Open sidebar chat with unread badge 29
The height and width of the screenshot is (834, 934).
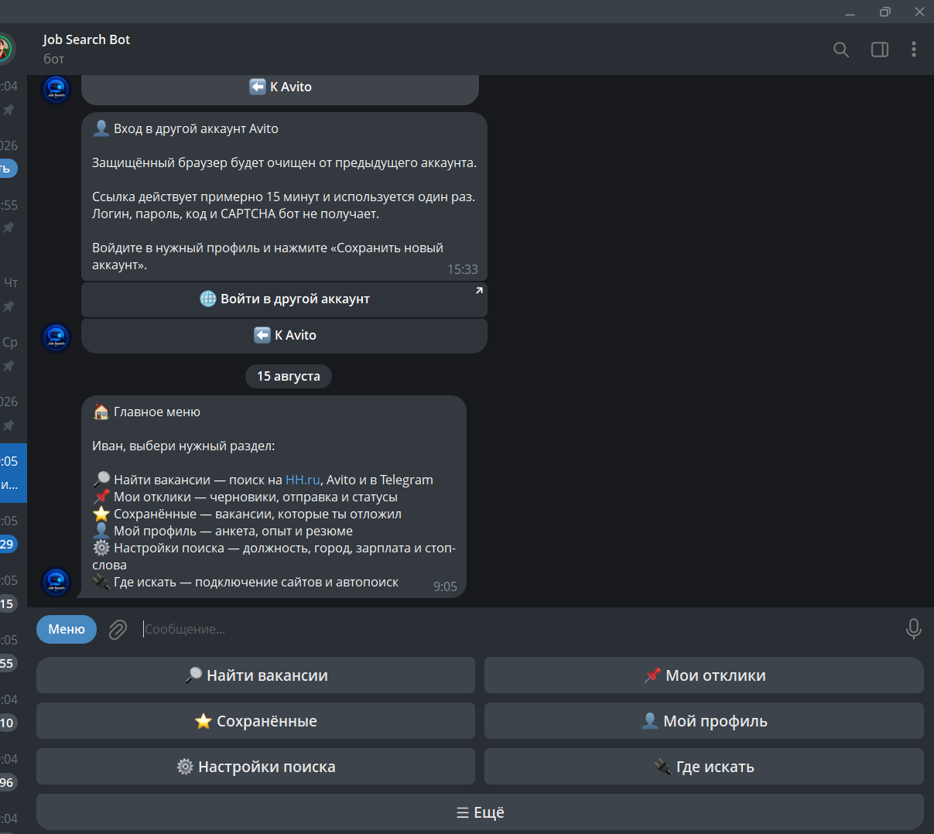[13, 533]
